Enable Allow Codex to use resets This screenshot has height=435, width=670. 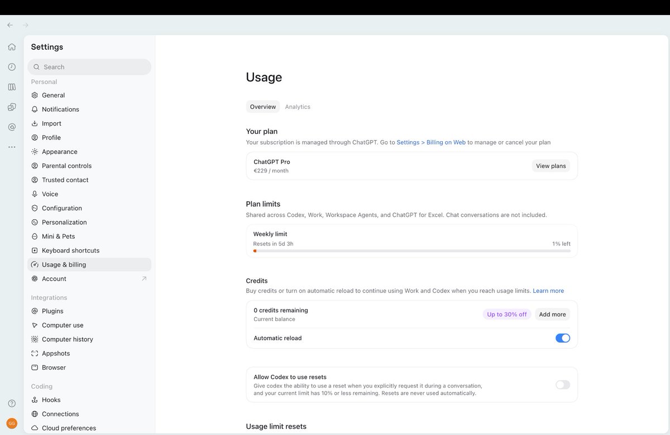point(563,385)
